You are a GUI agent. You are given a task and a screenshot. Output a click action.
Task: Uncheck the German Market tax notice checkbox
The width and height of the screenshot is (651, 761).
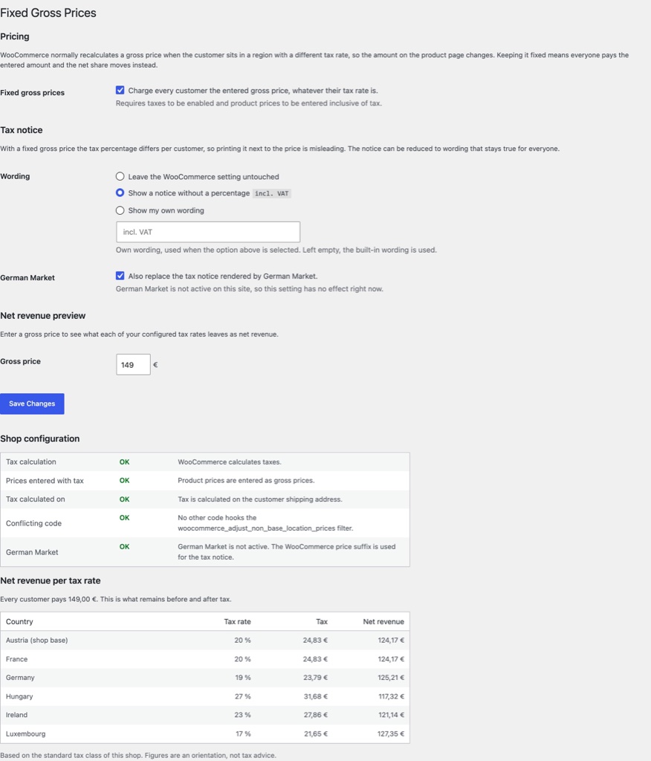tap(120, 276)
